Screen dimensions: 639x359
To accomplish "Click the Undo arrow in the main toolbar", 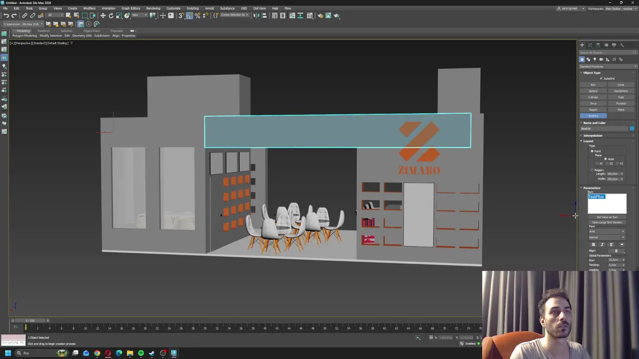I will (6, 15).
